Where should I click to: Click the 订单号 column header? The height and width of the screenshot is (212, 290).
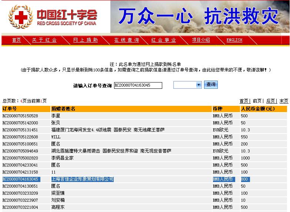(x=10, y=109)
